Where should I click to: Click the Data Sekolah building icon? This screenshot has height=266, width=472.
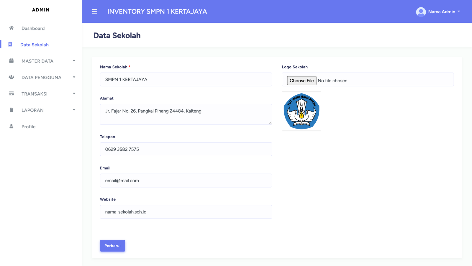pyautogui.click(x=10, y=45)
